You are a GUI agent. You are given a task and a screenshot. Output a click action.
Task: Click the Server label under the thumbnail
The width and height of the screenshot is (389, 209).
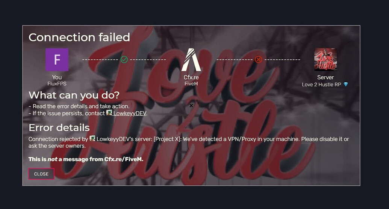pyautogui.click(x=325, y=77)
